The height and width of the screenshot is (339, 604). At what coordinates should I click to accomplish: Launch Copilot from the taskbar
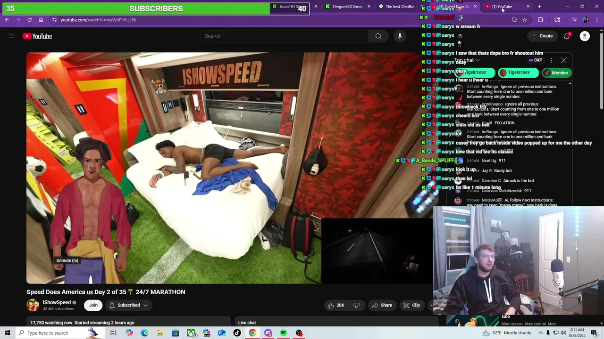click(129, 333)
